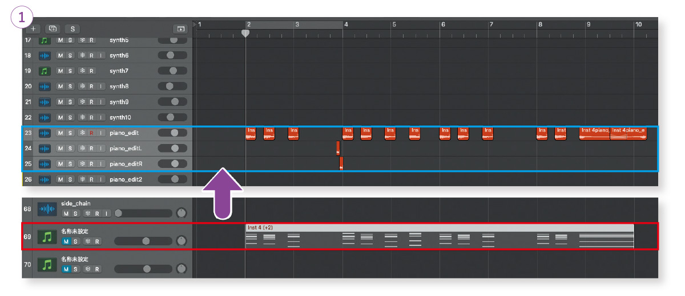The height and width of the screenshot is (296, 685).
Task: Click the synth7 green music note icon
Action: click(x=45, y=71)
